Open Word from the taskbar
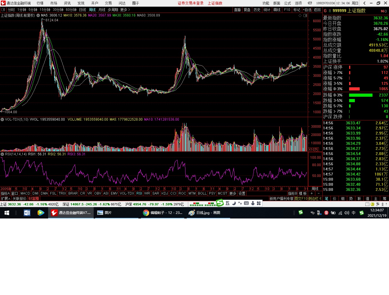 (27, 213)
